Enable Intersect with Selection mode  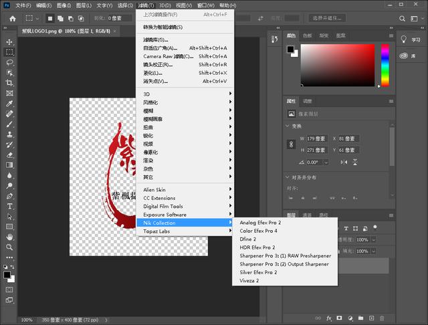coord(81,19)
